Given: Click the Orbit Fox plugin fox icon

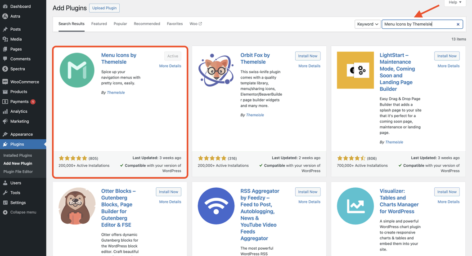Looking at the screenshot, I should tap(216, 70).
